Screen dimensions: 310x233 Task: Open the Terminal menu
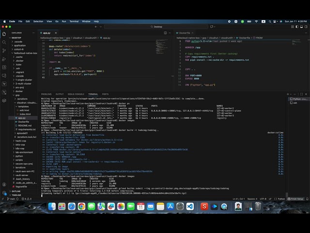tap(74, 21)
